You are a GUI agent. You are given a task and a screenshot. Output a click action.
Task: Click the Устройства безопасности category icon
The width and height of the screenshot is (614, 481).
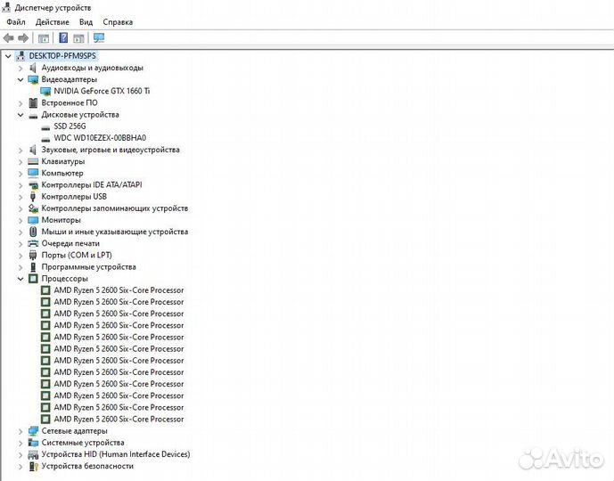pos(34,466)
